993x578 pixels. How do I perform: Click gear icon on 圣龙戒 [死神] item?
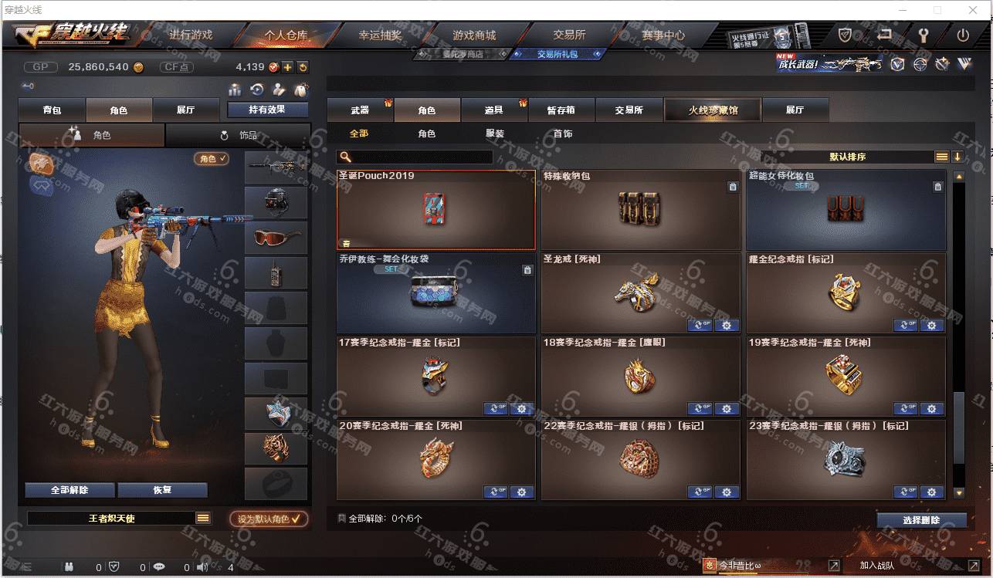[x=727, y=325]
